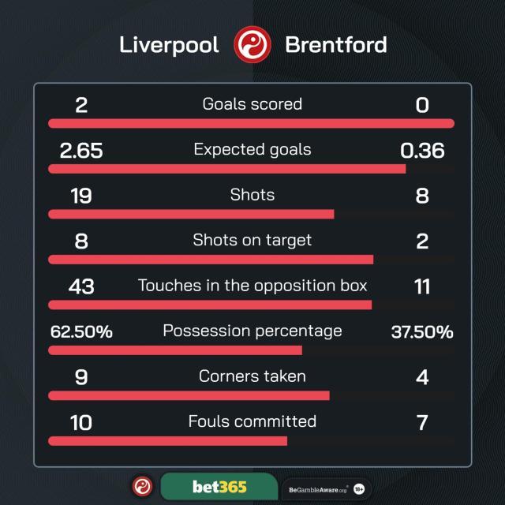Click the small red swirl logo at bottom
Screen dimensions: 505x505
142,487
